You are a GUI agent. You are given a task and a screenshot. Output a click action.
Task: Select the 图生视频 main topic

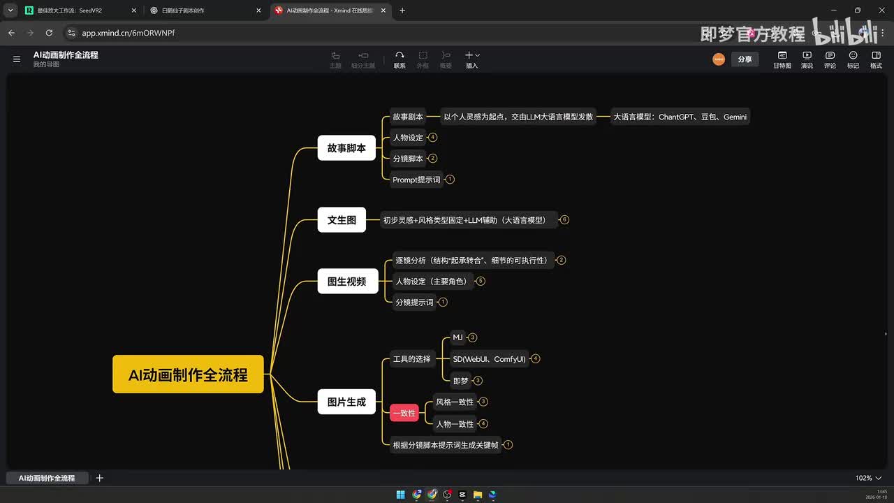(x=347, y=282)
